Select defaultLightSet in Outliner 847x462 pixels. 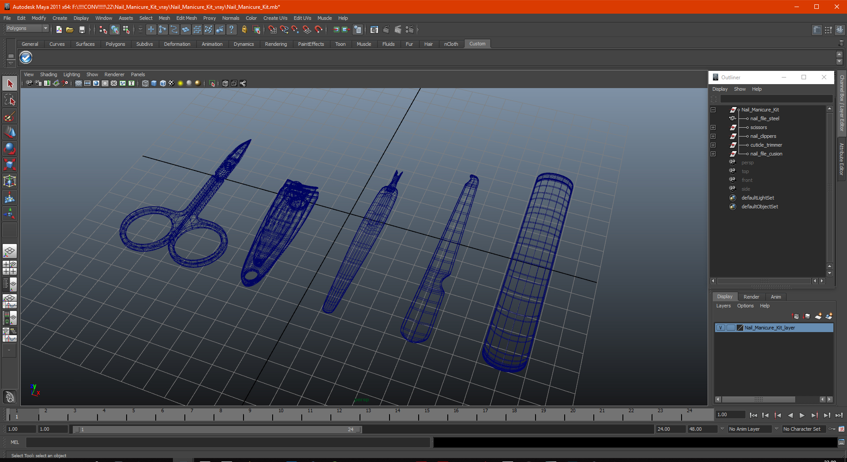click(757, 198)
